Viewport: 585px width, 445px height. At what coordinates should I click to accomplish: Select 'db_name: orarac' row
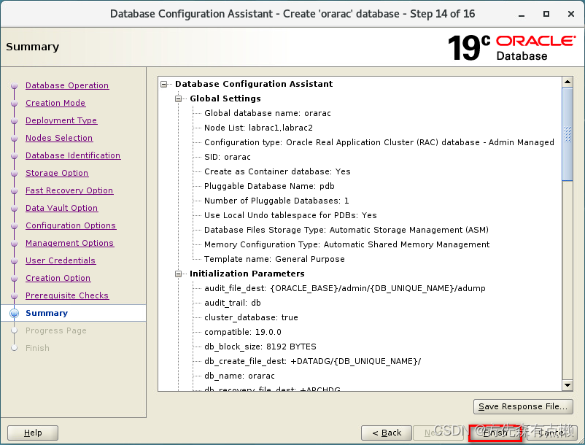(x=239, y=376)
